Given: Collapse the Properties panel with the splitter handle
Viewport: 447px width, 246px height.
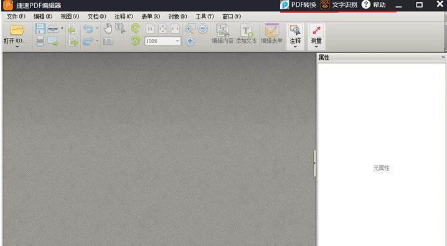Looking at the screenshot, I should click(x=315, y=163).
